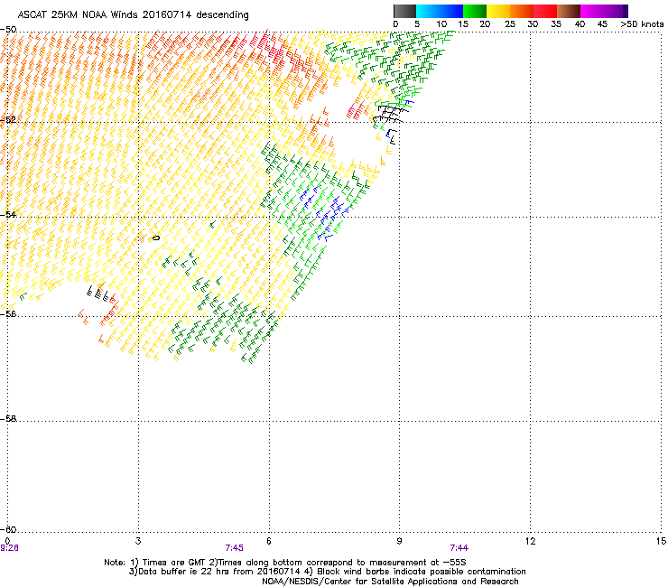Screen dimensions: 668x587
Task: Click the brown 35-40 knots legend swatch
Action: click(x=569, y=11)
